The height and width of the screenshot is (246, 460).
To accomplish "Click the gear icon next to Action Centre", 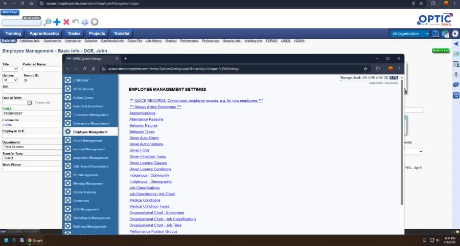I will [x=68, y=97].
